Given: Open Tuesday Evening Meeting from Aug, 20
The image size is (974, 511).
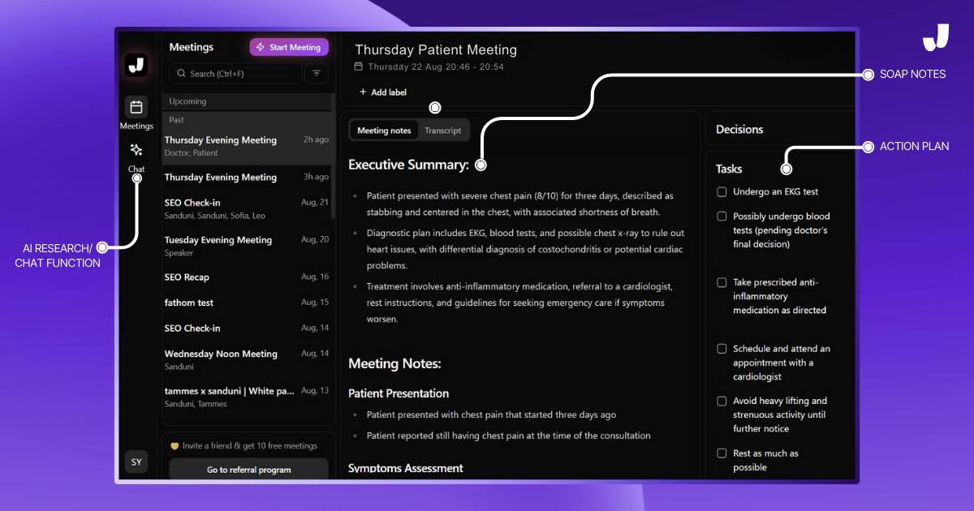Looking at the screenshot, I should pyautogui.click(x=247, y=246).
